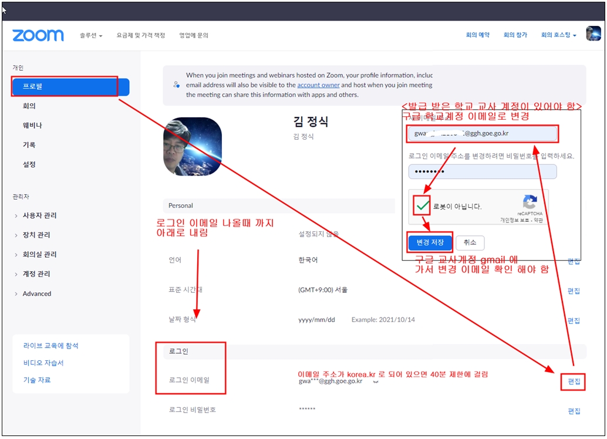Focus the password input field

[x=483, y=171]
